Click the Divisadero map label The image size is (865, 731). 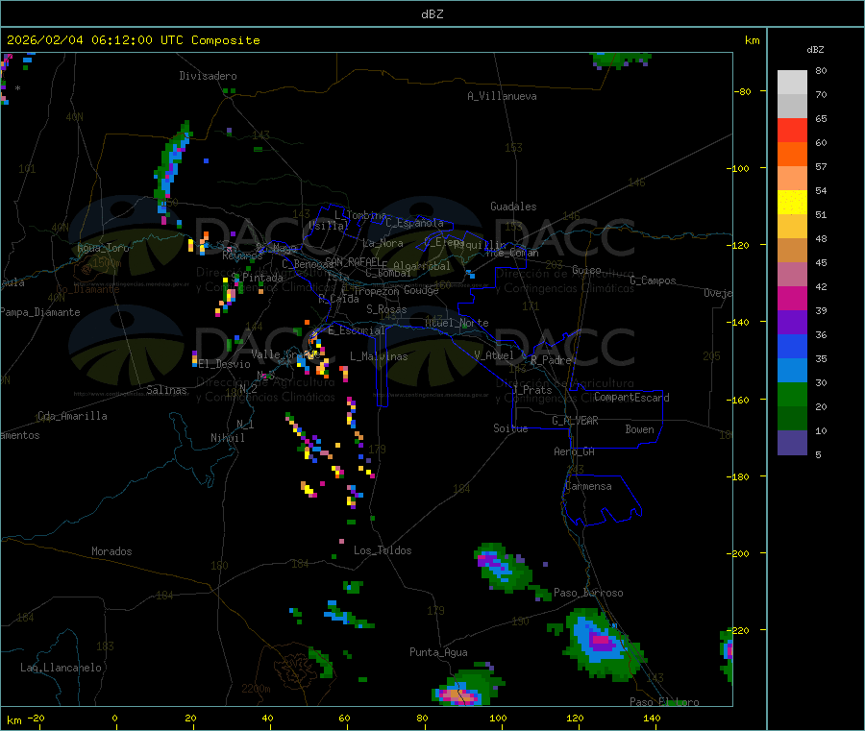[x=208, y=76]
